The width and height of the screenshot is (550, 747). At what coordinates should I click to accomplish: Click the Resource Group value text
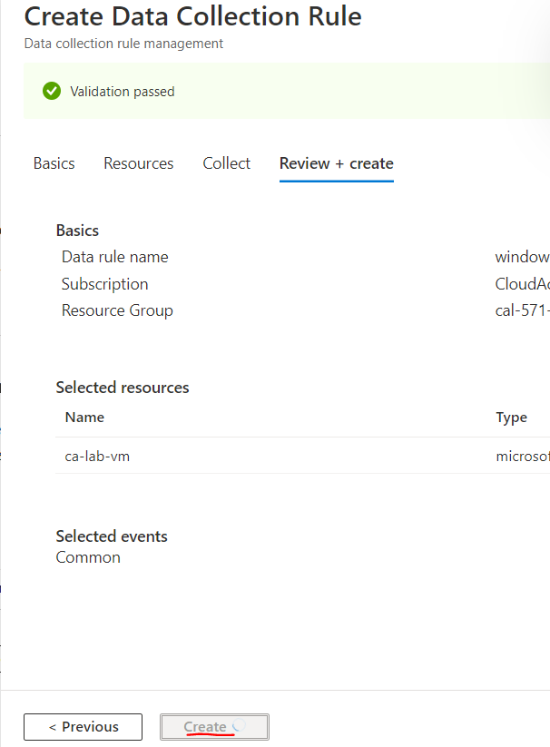pyautogui.click(x=522, y=310)
